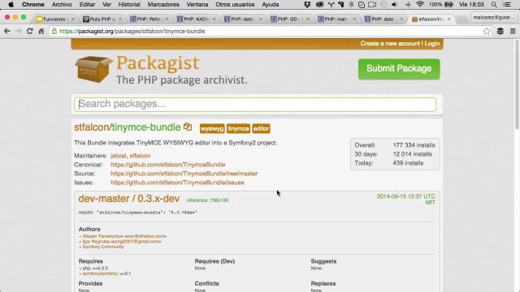The height and width of the screenshot is (292, 520).
Task: Click the Search packages input field
Action: click(255, 105)
